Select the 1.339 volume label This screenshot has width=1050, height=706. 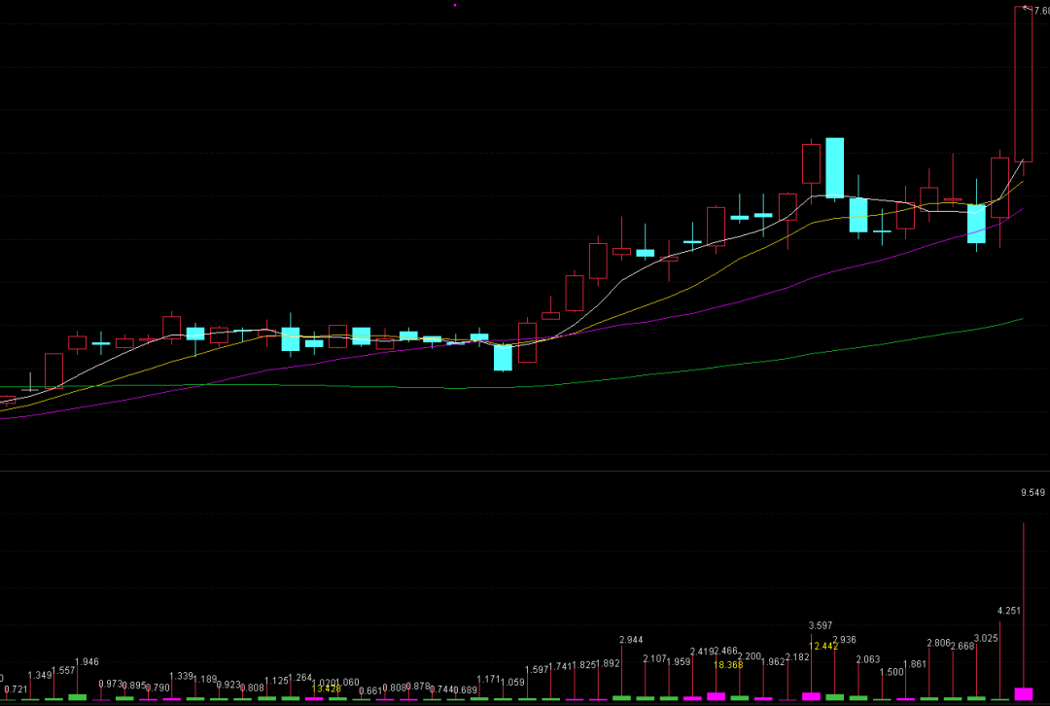pyautogui.click(x=181, y=676)
